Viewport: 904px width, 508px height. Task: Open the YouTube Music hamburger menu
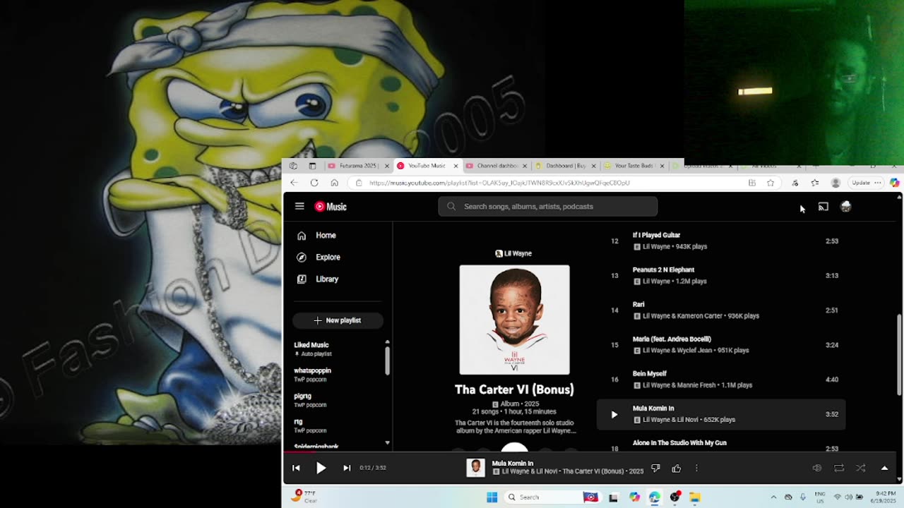point(299,206)
